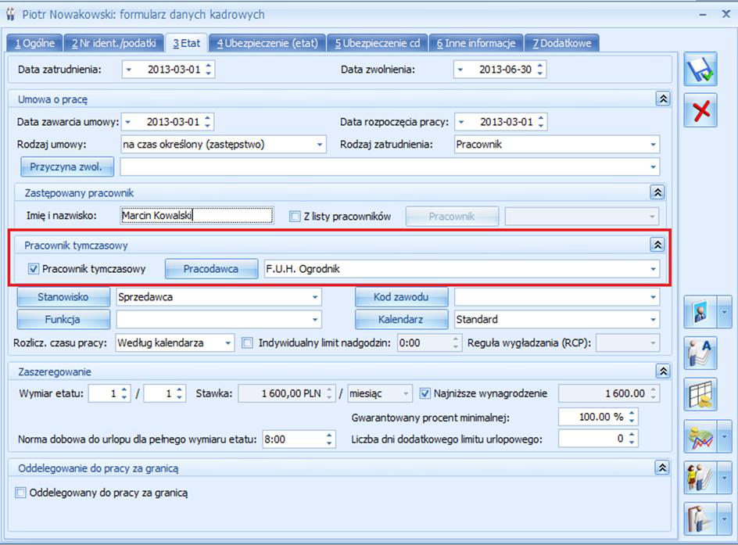
Task: Enable the Z listy pracowników checkbox
Action: coord(295,217)
